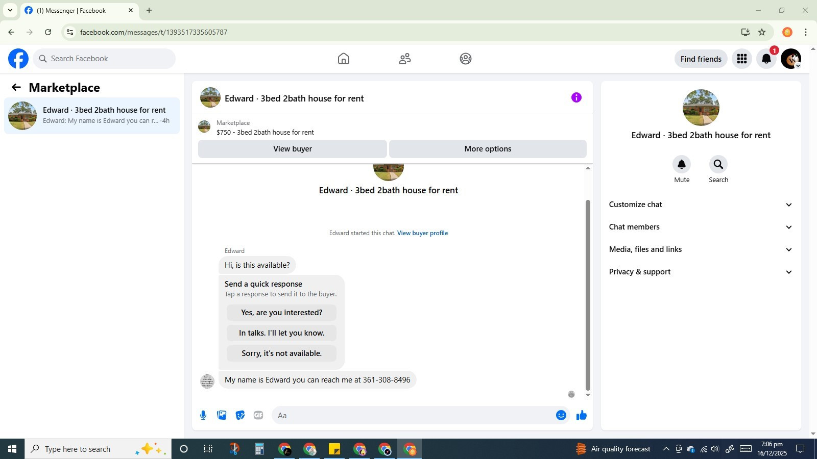Open listing thumbnail in right info panel
The width and height of the screenshot is (817, 459).
(701, 108)
